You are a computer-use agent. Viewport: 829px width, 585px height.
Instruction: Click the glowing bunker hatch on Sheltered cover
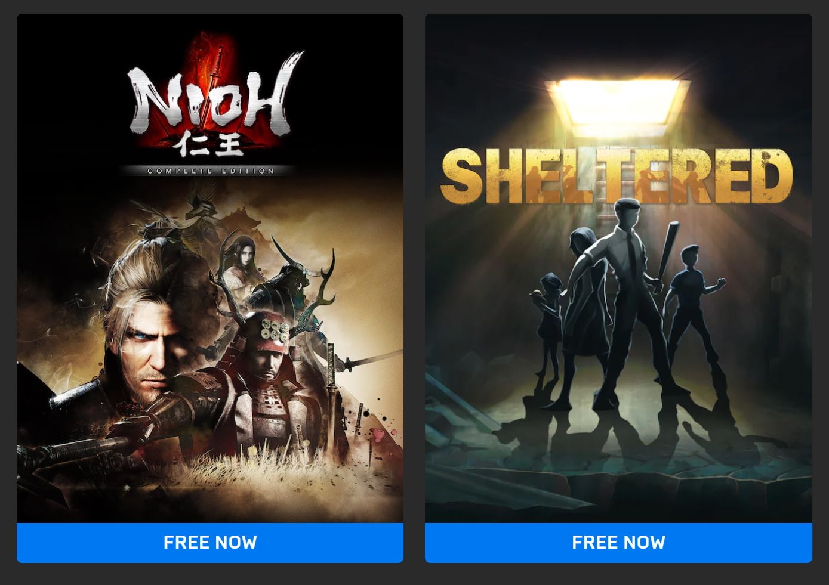618,101
